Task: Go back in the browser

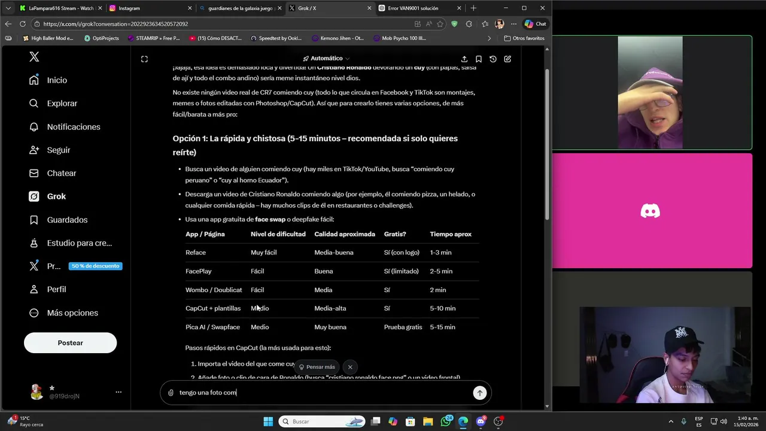Action: (8, 24)
